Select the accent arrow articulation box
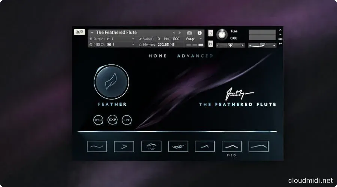337x187 pixels. (x=124, y=147)
